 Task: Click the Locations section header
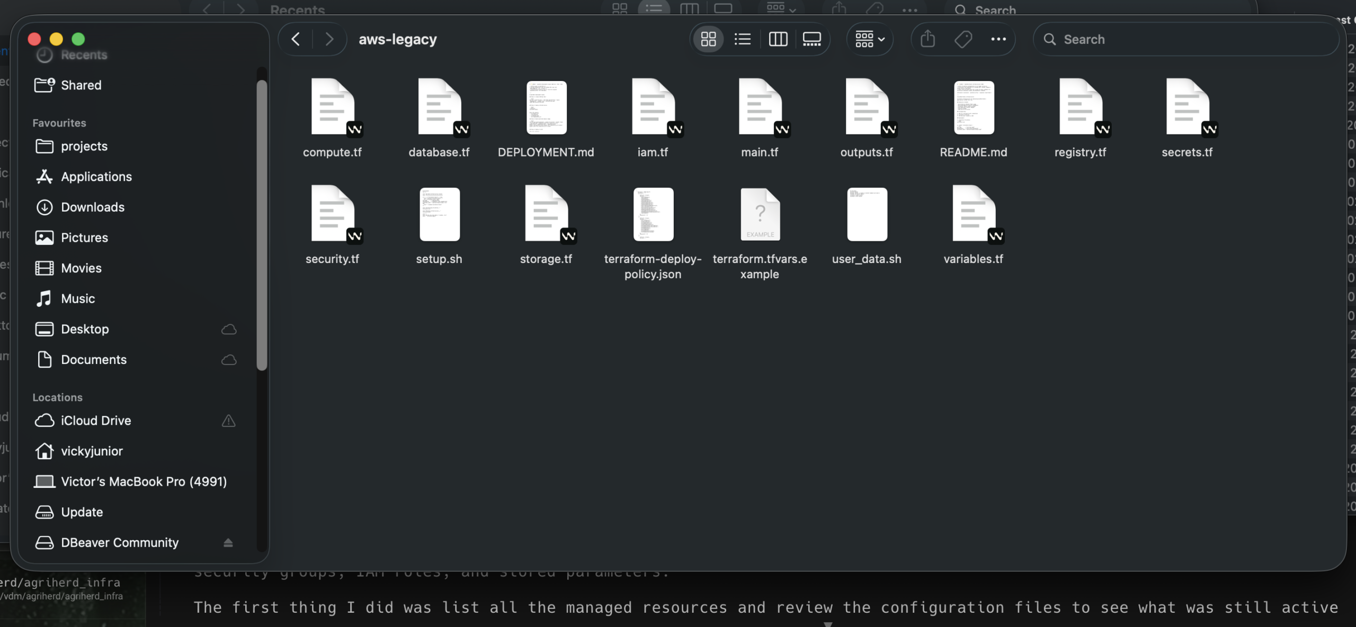58,397
